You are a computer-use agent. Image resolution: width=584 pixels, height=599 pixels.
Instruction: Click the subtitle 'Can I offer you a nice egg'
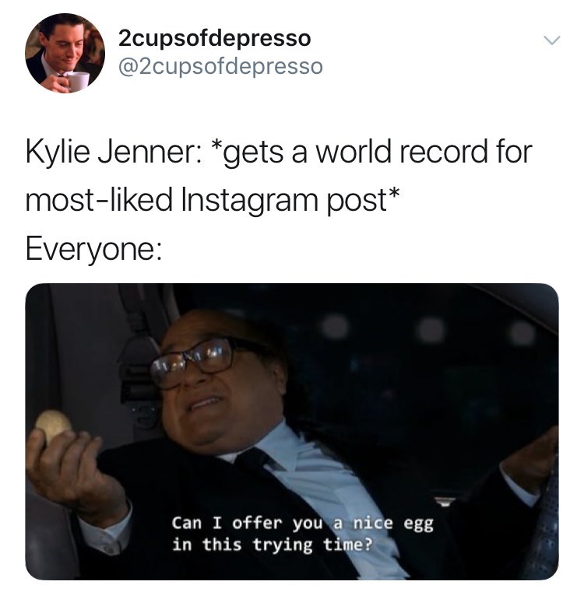point(303,524)
